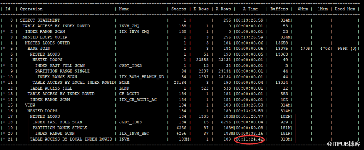Click the A-Time value 00:00:38.16

tap(249, 133)
